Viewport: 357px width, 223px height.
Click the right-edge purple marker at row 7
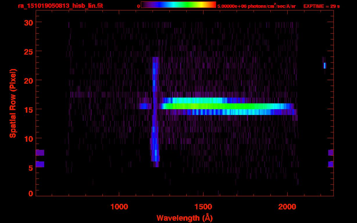(331, 153)
